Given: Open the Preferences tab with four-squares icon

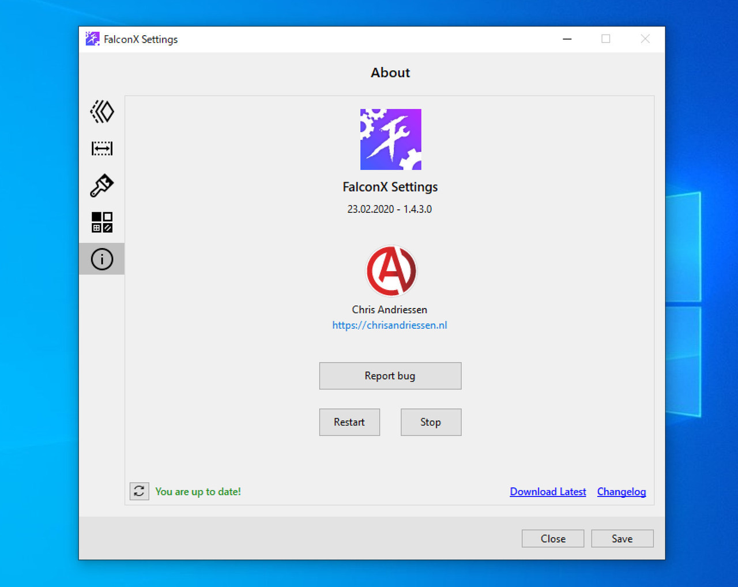Looking at the screenshot, I should [x=102, y=222].
